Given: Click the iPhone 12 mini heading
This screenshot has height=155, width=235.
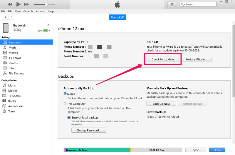Looking at the screenshot, I should 72,29.
